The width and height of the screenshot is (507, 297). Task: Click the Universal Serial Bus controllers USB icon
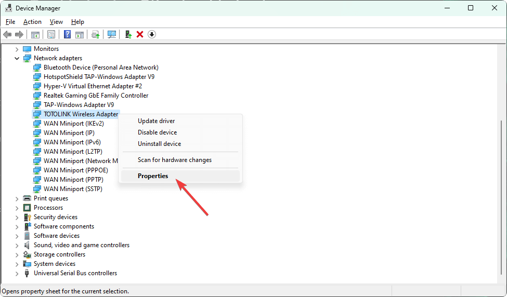click(27, 273)
